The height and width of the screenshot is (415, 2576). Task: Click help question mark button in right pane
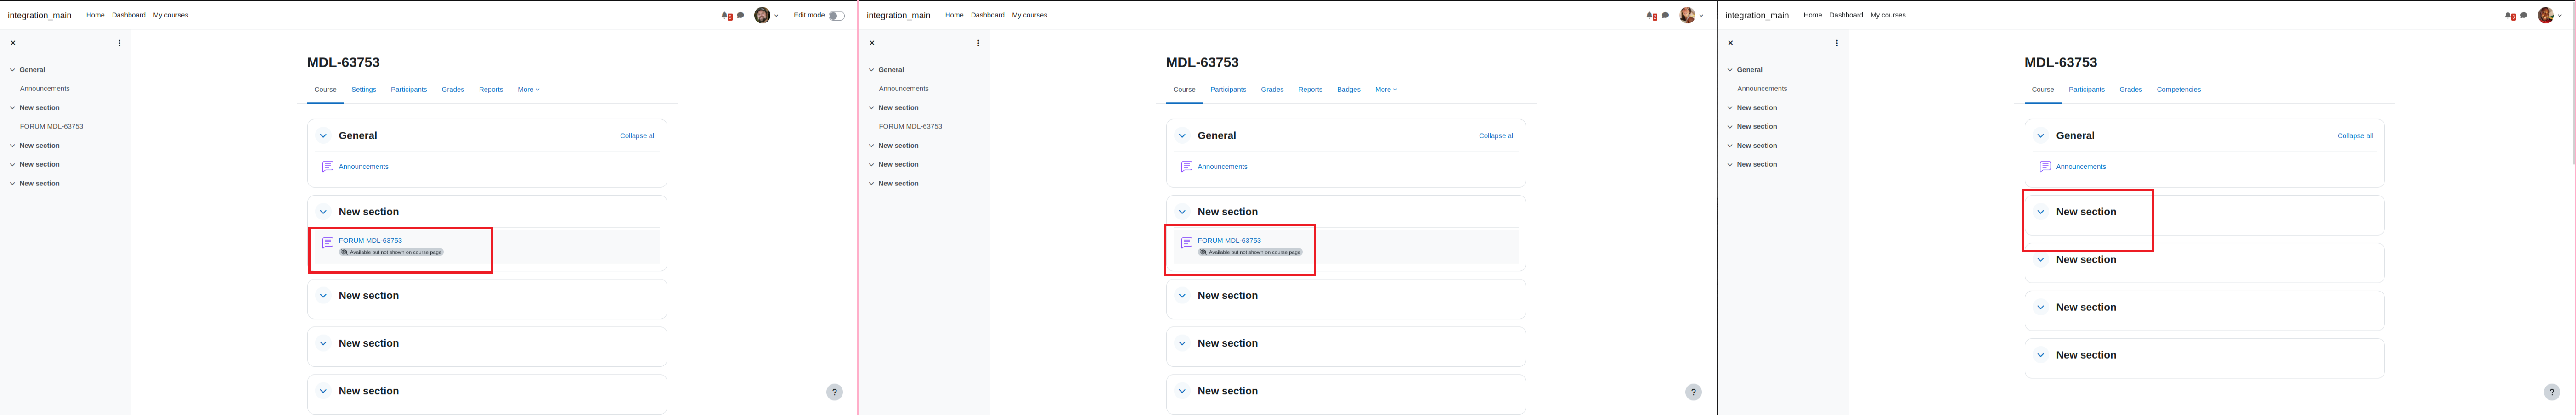[x=2552, y=392]
